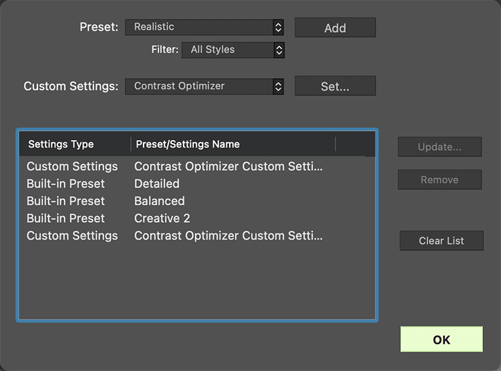Click the Set... button

point(335,86)
